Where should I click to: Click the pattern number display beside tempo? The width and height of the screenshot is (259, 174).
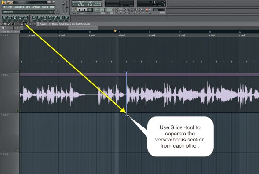click(109, 10)
